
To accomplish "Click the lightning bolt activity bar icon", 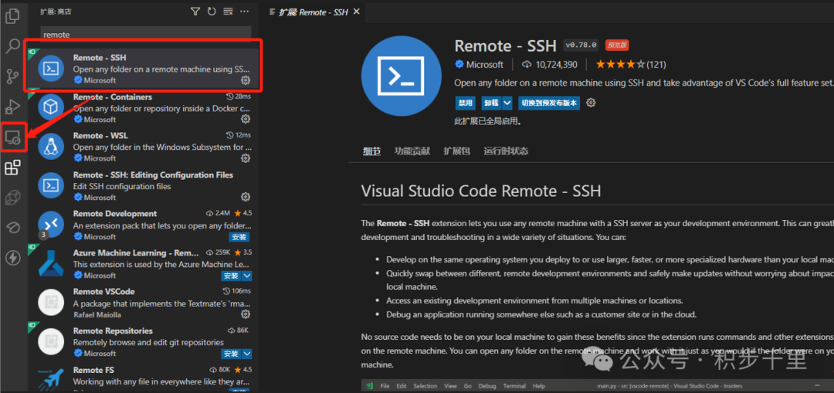I will [12, 258].
